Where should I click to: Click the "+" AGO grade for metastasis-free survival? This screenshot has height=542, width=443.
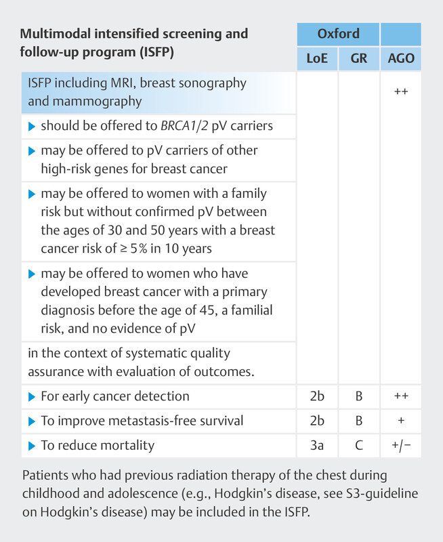[400, 421]
